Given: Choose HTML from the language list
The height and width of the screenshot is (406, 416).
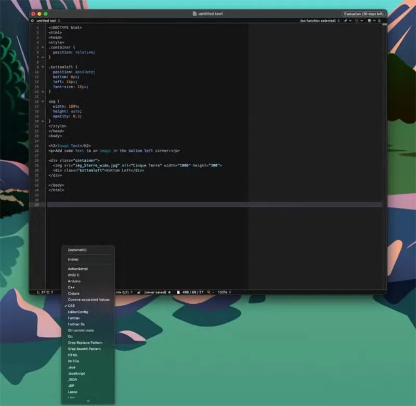Looking at the screenshot, I should coord(72,355).
